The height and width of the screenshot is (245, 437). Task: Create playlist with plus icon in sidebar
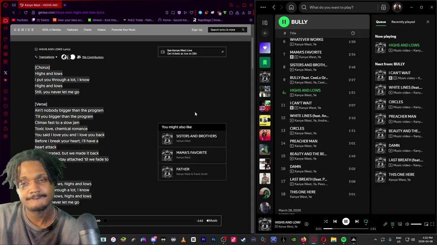[x=265, y=33]
